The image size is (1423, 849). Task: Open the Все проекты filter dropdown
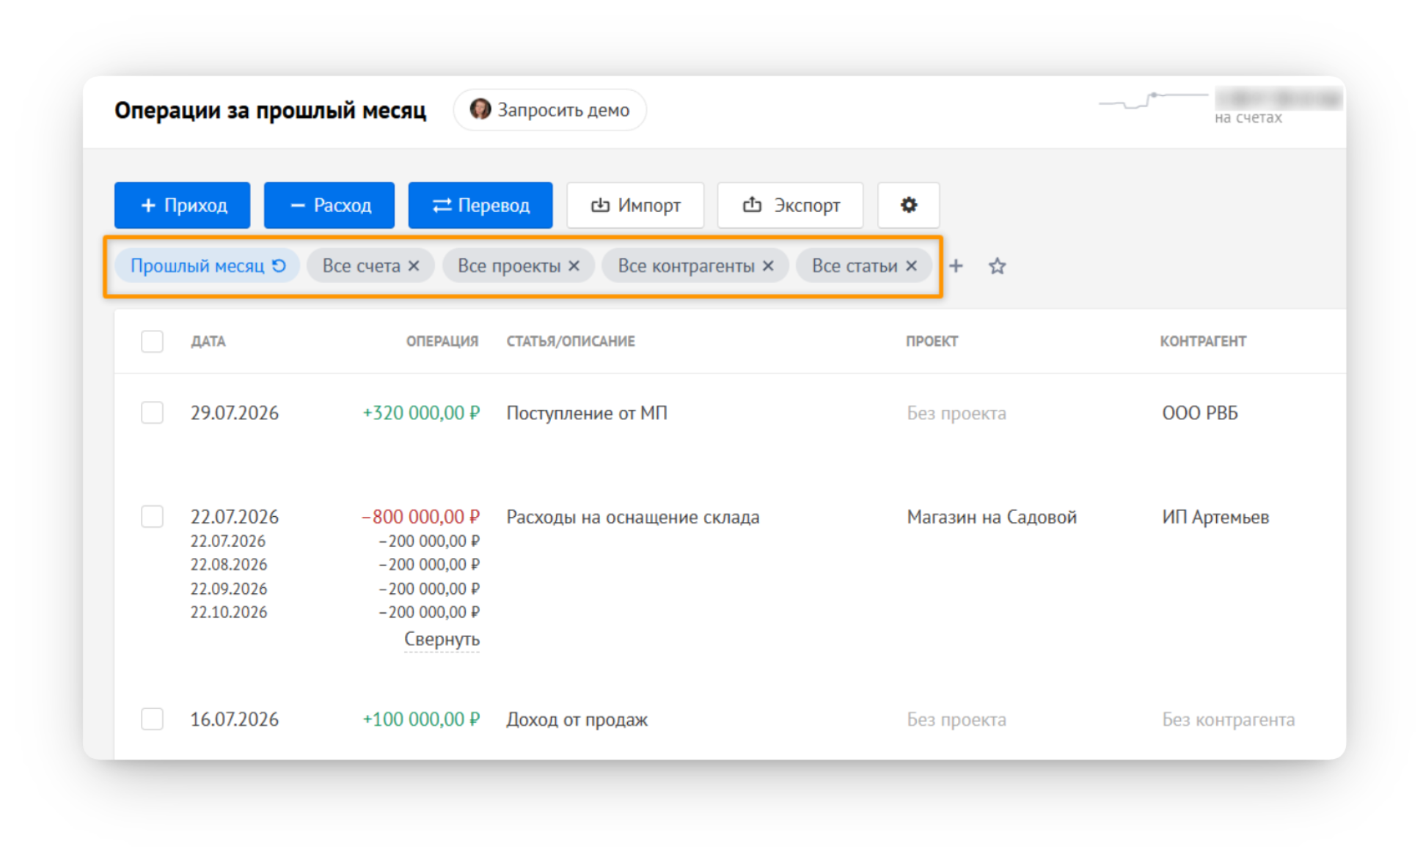[x=509, y=266]
